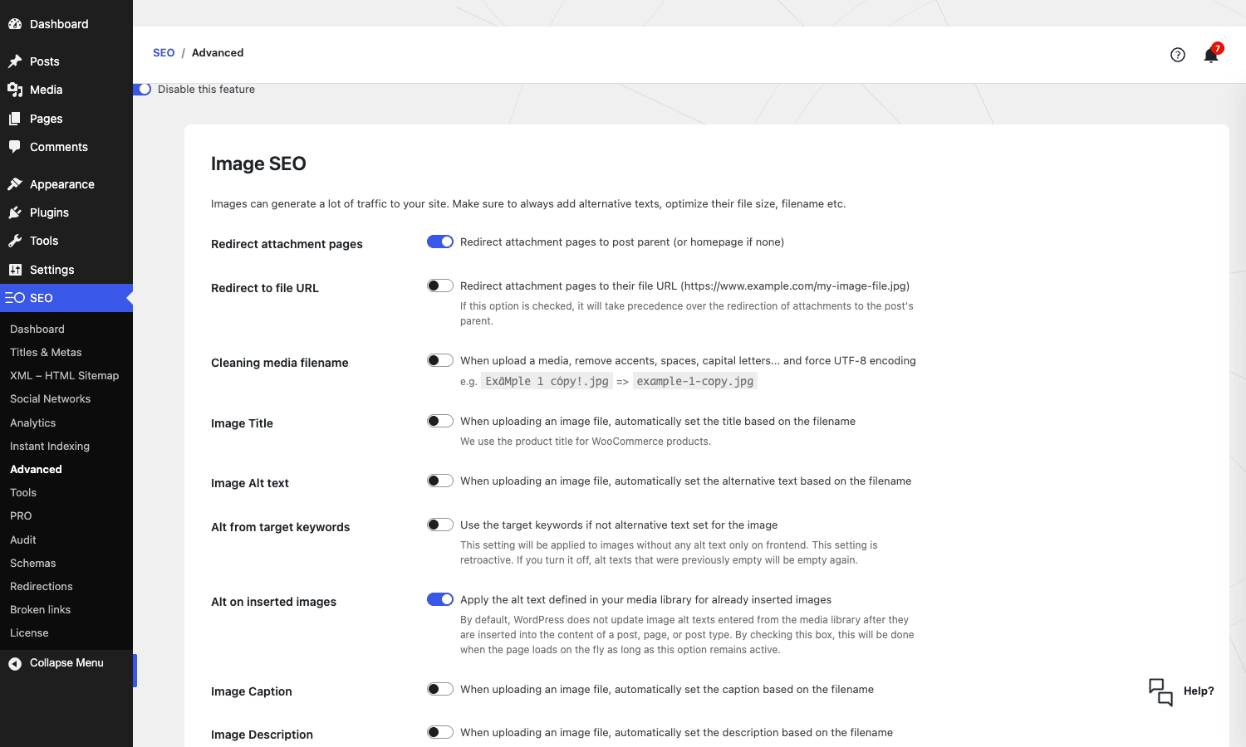Click the Tools wrench icon
Image resolution: width=1246 pixels, height=747 pixels.
[x=15, y=241]
